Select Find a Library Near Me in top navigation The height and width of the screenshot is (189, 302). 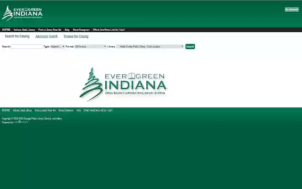pyautogui.click(x=50, y=30)
